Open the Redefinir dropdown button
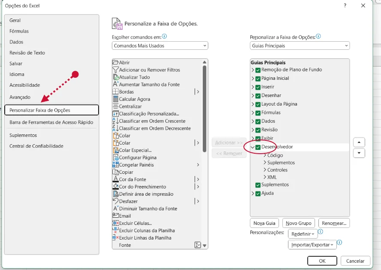The width and height of the screenshot is (381, 270). pos(303,234)
